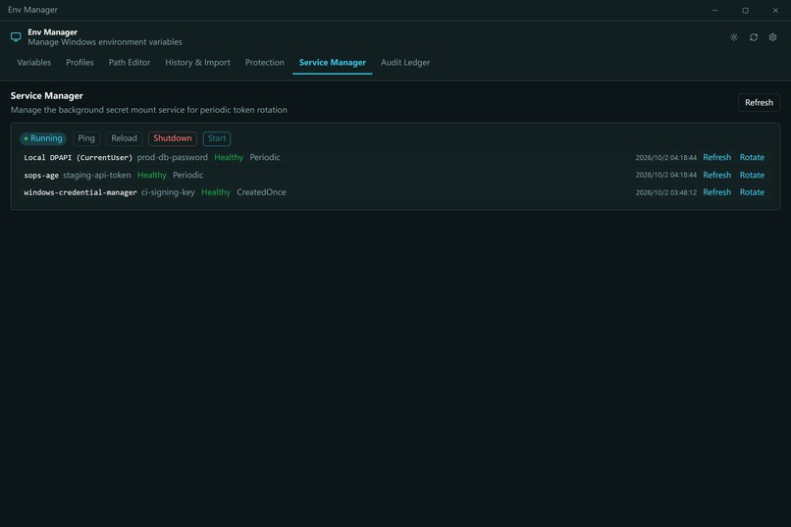Click the secret mount service description text
The height and width of the screenshot is (527, 791).
[x=149, y=110]
